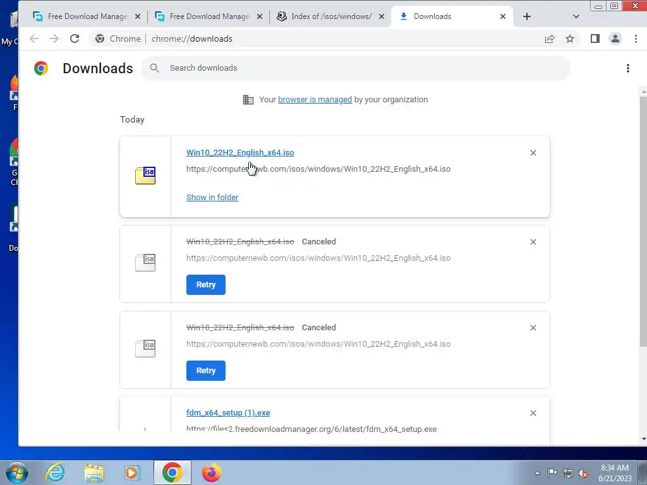Click Chrome site info chip in address bar
647x485 pixels.
[118, 39]
